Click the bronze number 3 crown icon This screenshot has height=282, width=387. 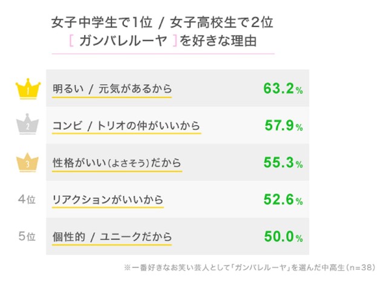tap(27, 163)
